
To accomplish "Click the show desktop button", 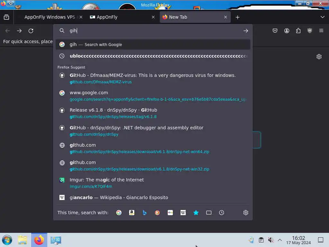I will click(321, 240).
